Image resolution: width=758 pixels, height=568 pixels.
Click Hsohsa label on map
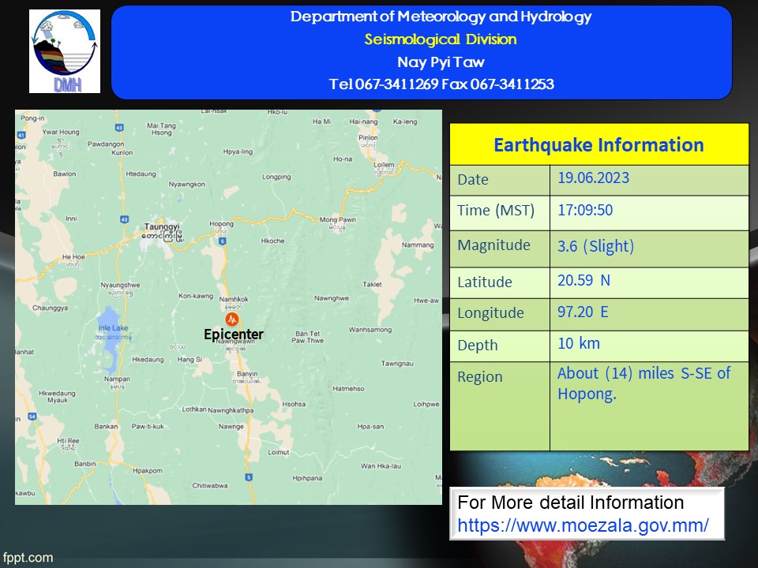(294, 404)
